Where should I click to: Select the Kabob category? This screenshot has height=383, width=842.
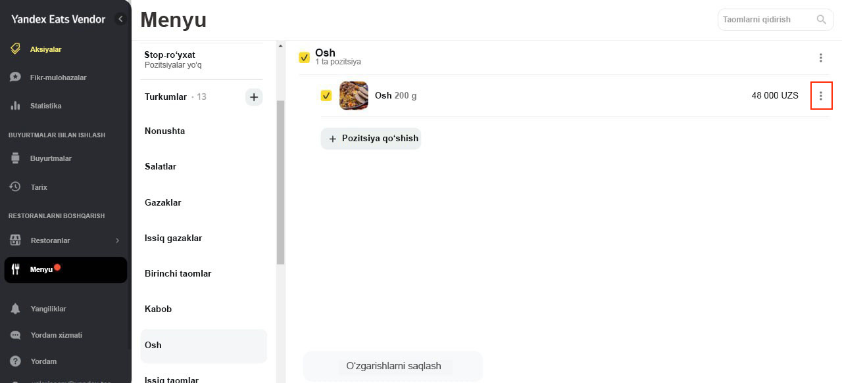159,309
